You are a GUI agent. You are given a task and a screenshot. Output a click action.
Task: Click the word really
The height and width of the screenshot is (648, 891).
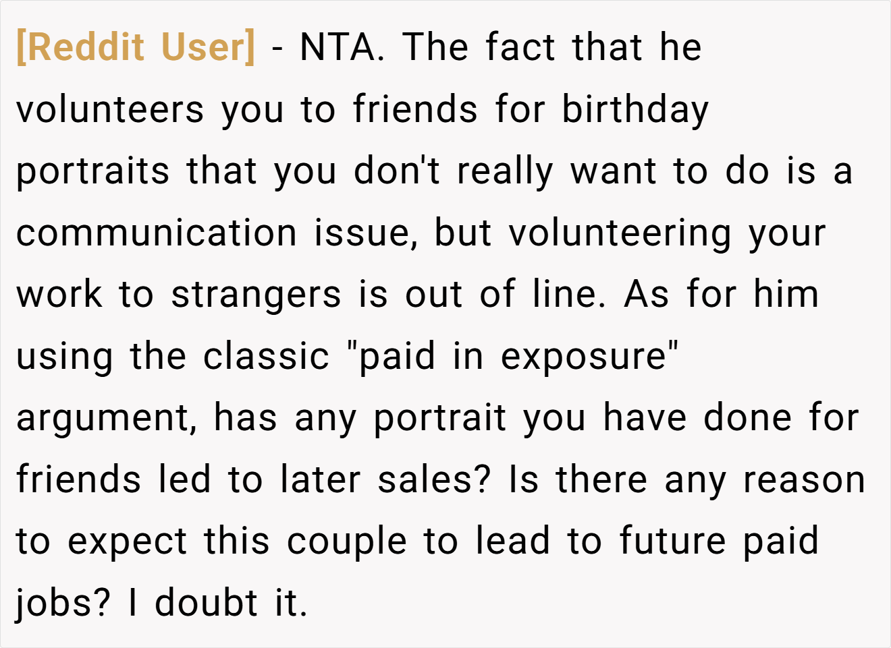tap(505, 172)
